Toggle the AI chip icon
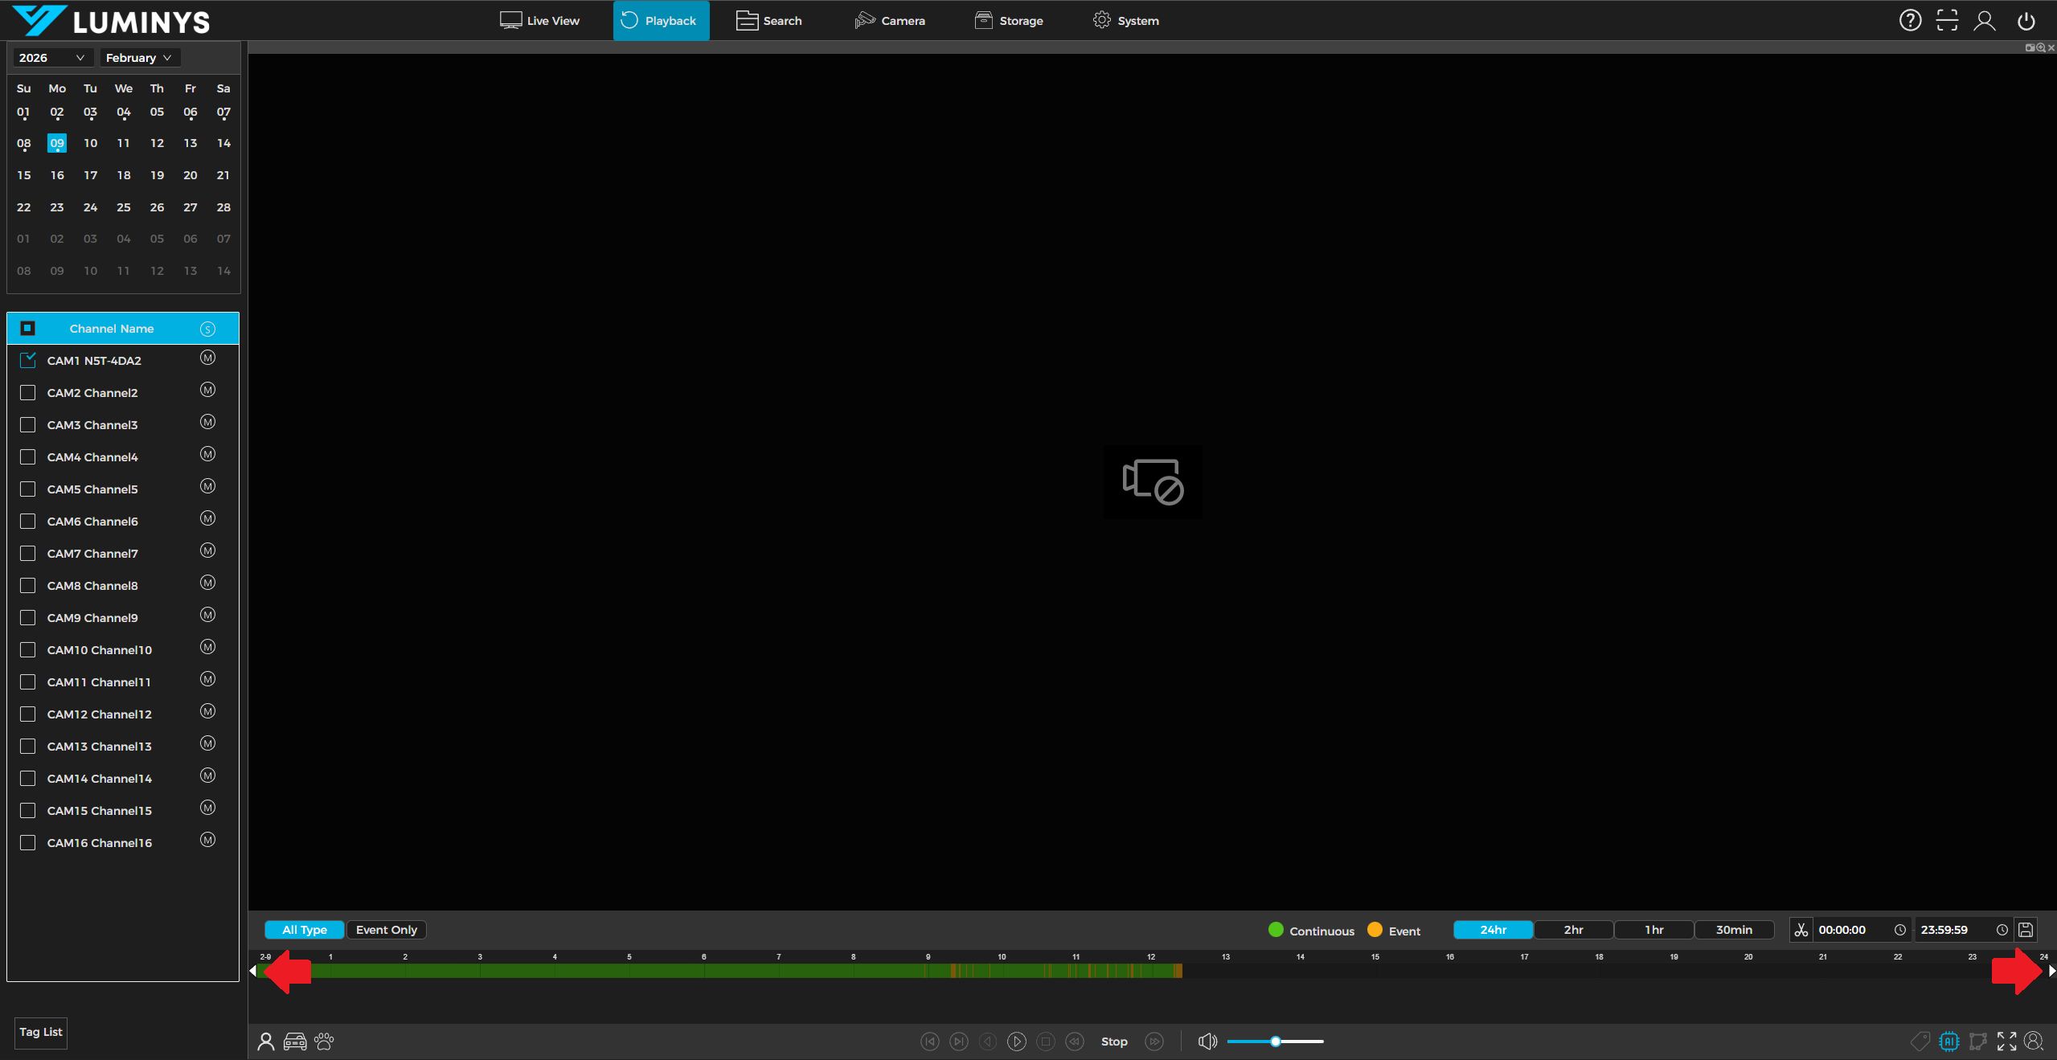This screenshot has height=1060, width=2057. click(1948, 1042)
